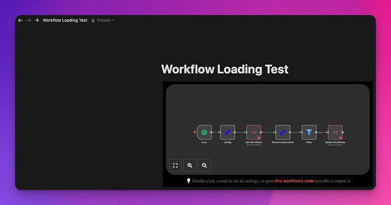Click the output connector of Cron node

click(211, 133)
